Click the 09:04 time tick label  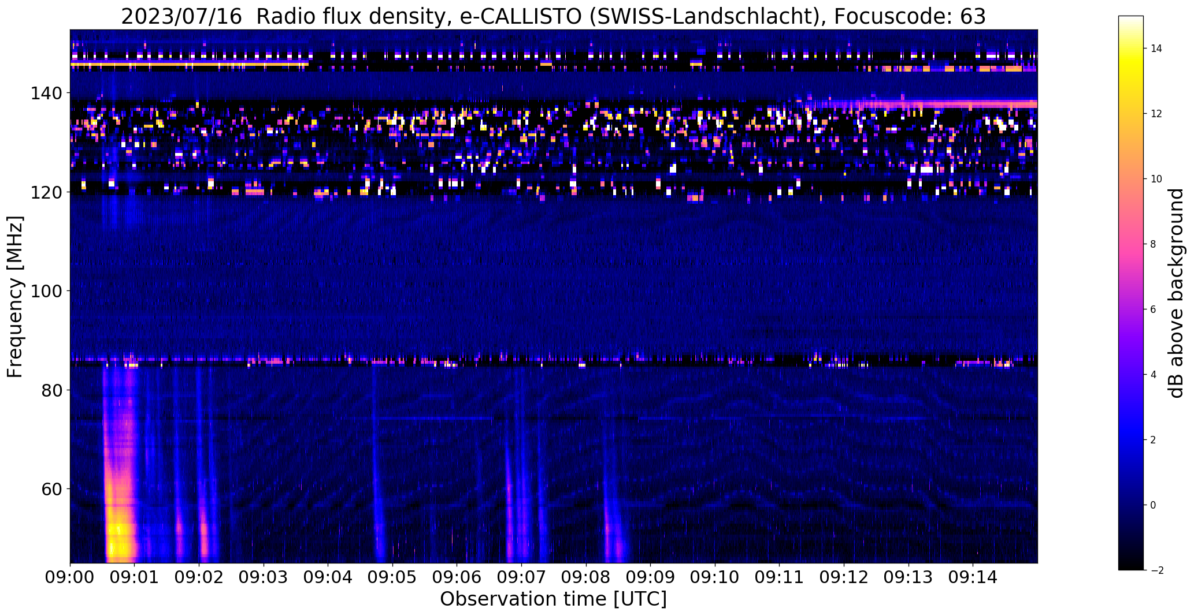point(328,578)
